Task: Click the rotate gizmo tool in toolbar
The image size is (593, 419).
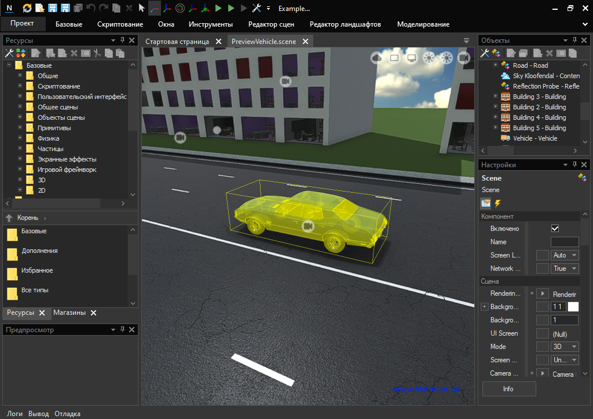Action: (180, 8)
